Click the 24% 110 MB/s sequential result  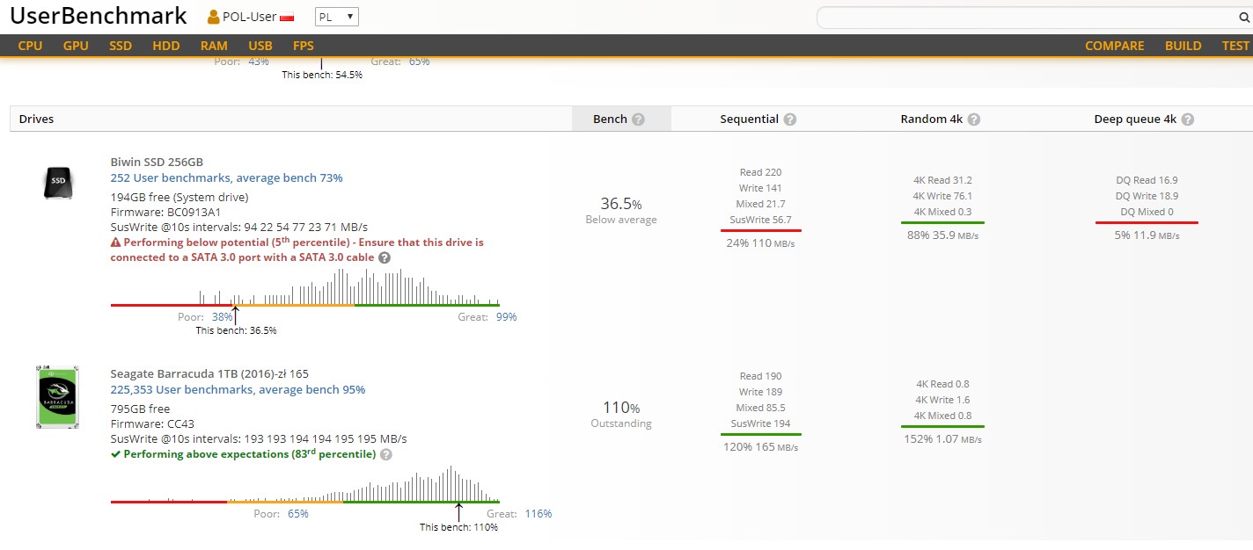click(760, 243)
